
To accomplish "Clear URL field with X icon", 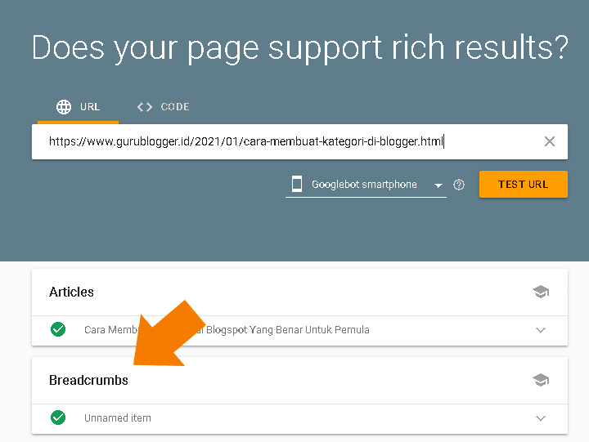I will tap(550, 141).
